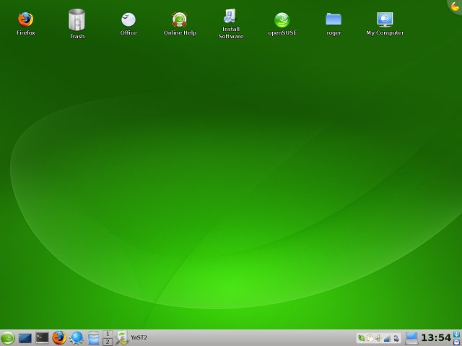Launch Konqueror globe icon in the panel

[x=77, y=338]
